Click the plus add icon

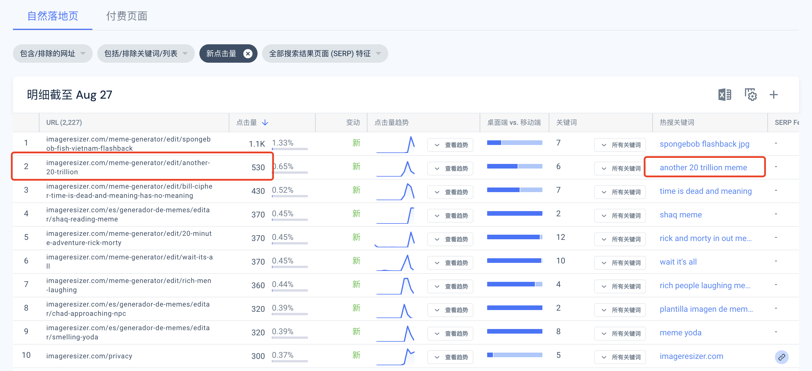pyautogui.click(x=773, y=95)
